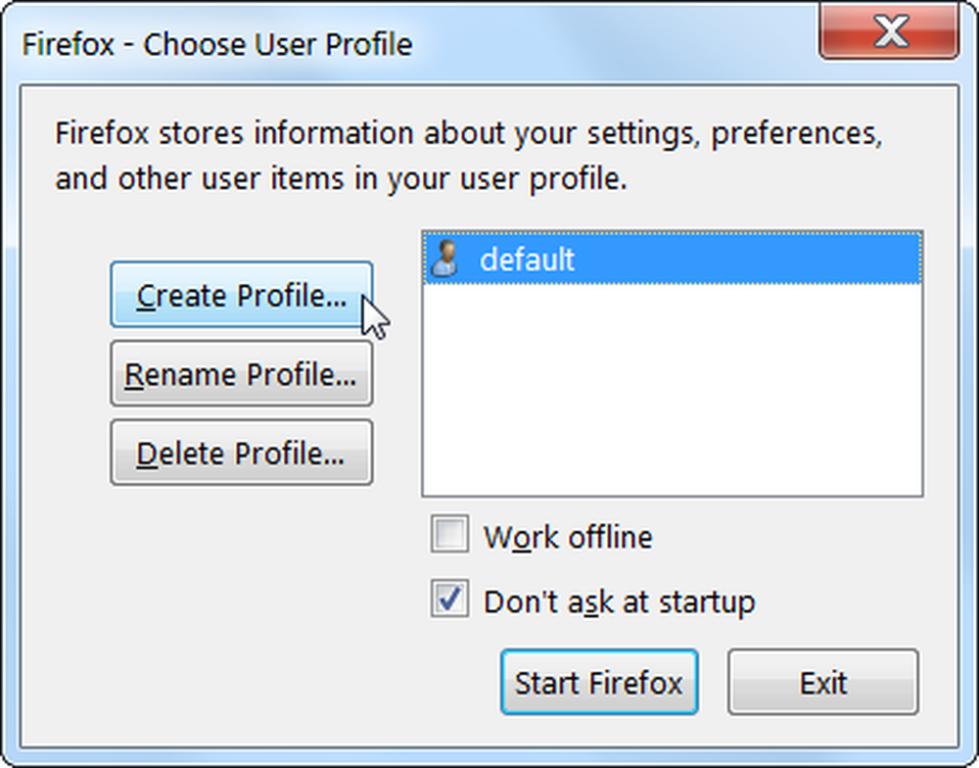Click the highlighted blue row right of 'default'
Viewport: 979px width, 768px height.
[748, 258]
